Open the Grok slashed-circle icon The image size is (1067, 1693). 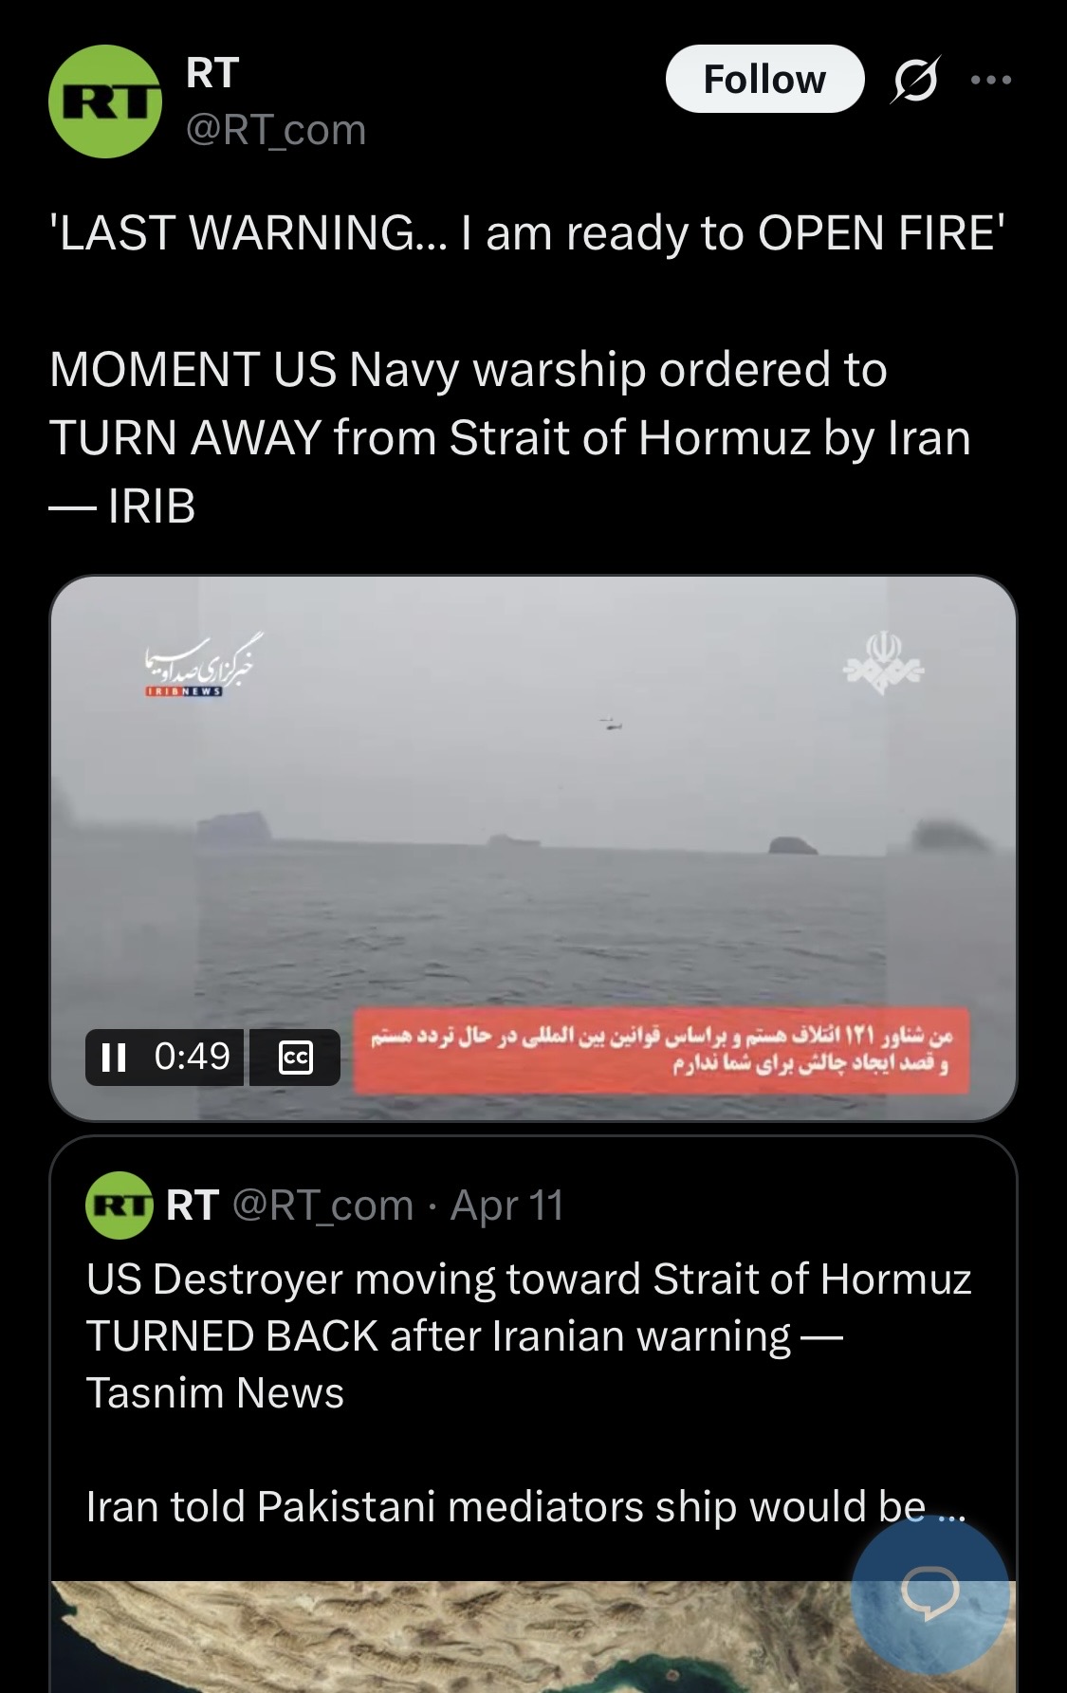916,80
